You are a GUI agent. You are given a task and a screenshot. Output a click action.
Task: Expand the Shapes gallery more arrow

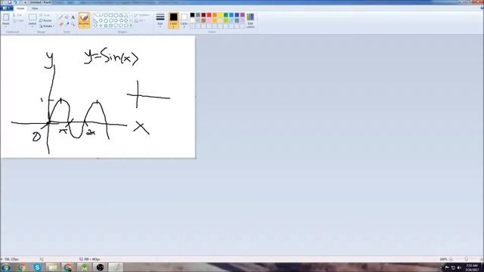point(131,26)
